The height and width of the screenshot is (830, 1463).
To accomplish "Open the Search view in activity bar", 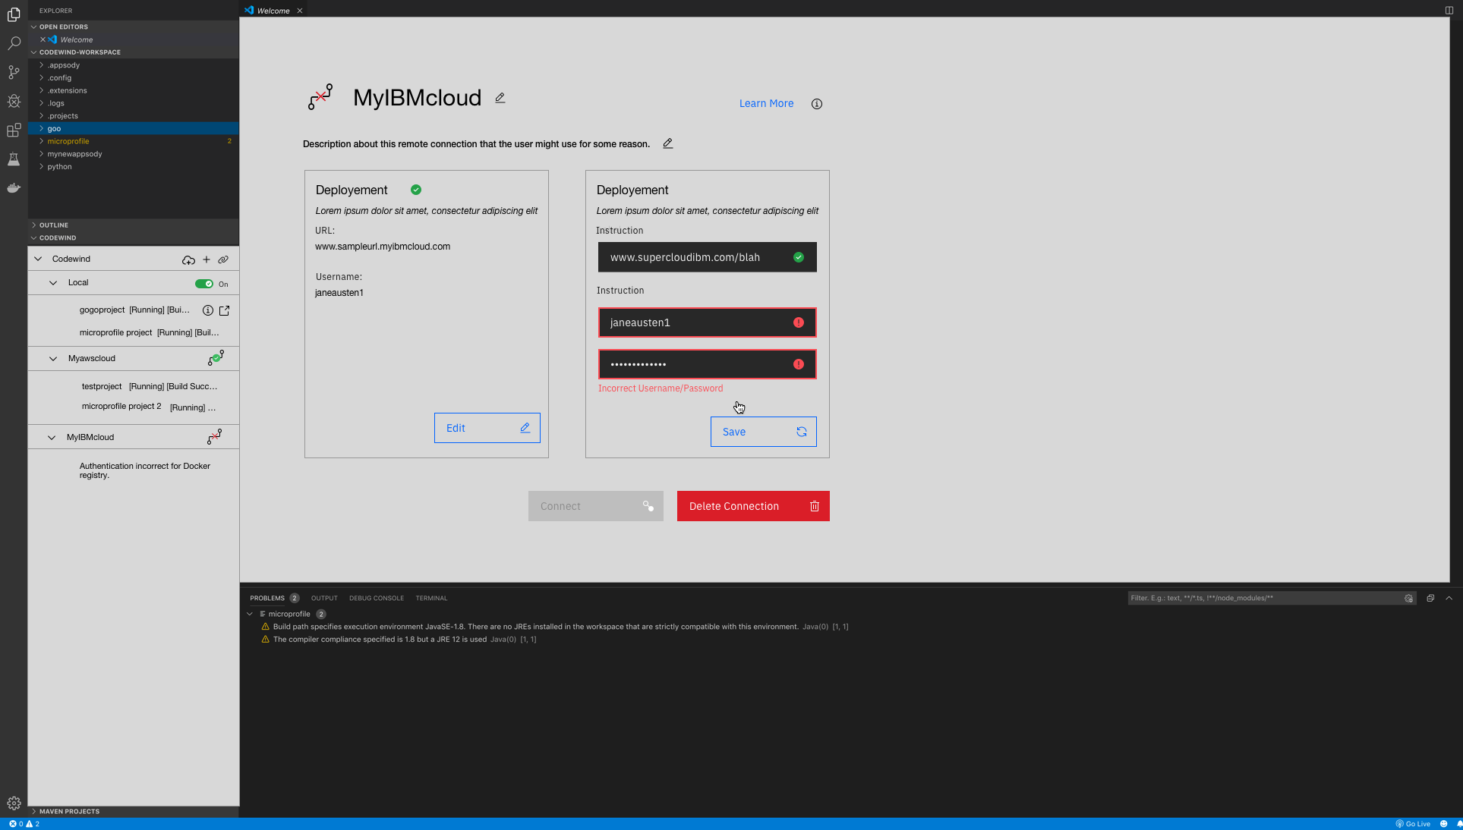I will coord(14,43).
